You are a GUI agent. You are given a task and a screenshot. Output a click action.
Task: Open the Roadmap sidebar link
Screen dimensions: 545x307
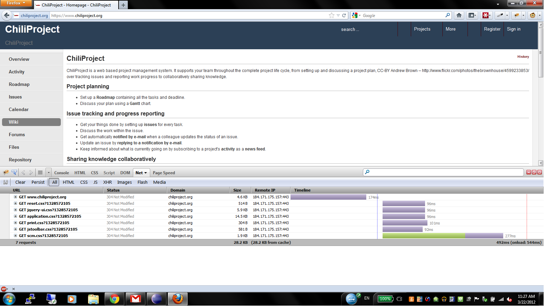(19, 85)
